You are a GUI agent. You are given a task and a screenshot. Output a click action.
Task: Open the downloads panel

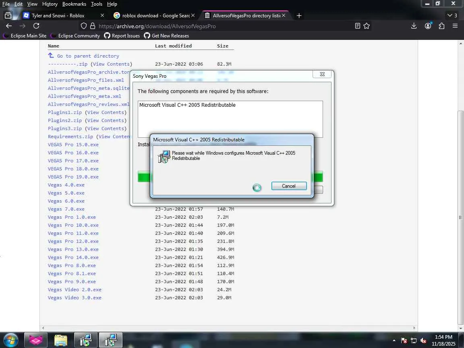414,26
